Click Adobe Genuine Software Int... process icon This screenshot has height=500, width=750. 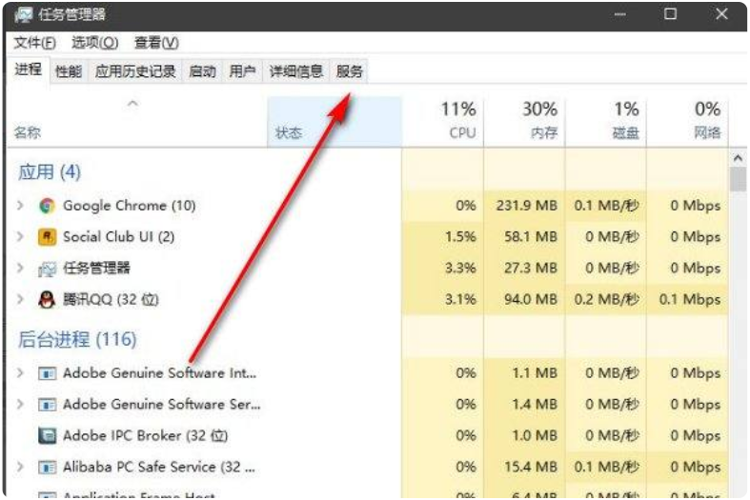coord(47,373)
